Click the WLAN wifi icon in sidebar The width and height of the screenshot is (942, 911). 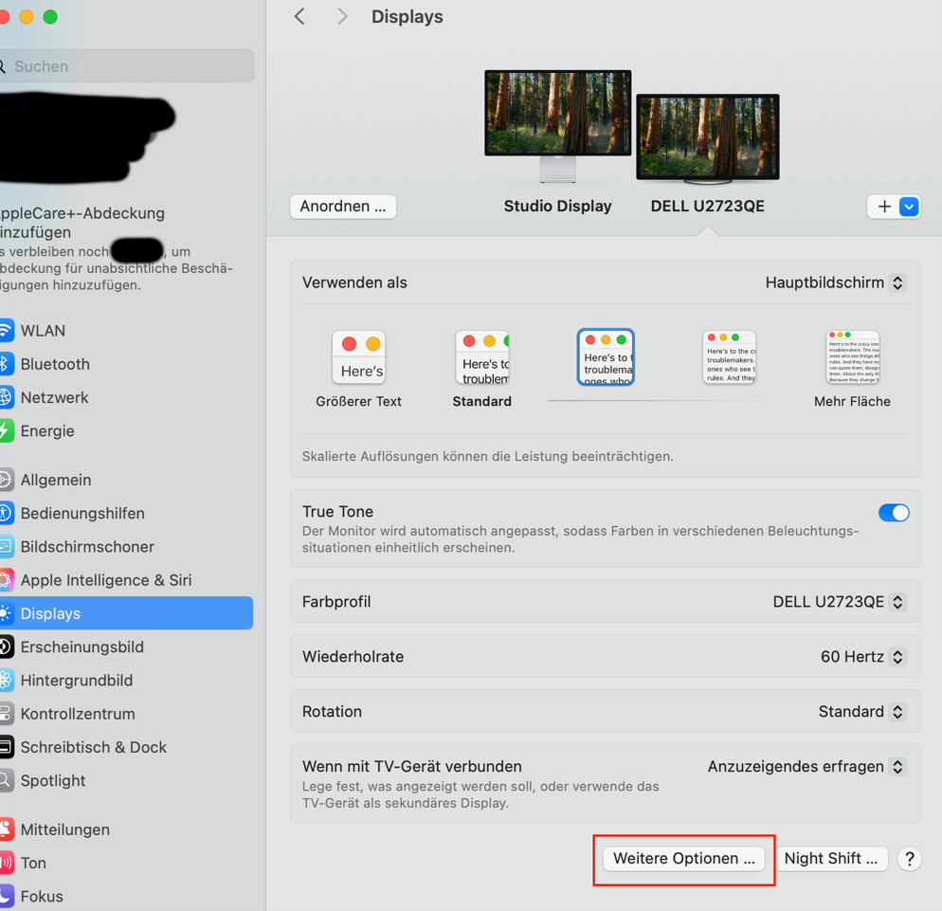pos(6,331)
